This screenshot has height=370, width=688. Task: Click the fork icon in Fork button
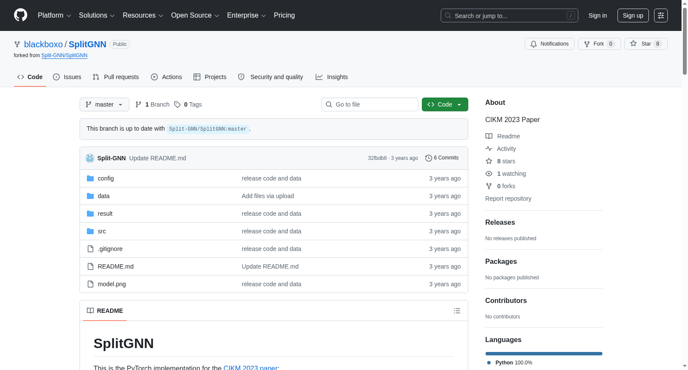coord(587,44)
